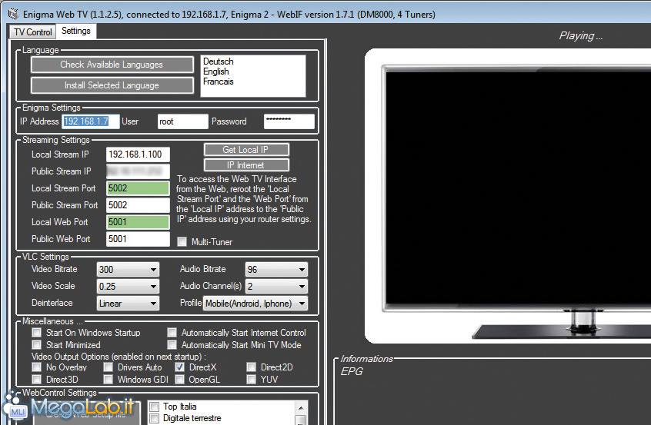The height and width of the screenshot is (425, 651).
Task: Click the IP Address field
Action: point(91,121)
